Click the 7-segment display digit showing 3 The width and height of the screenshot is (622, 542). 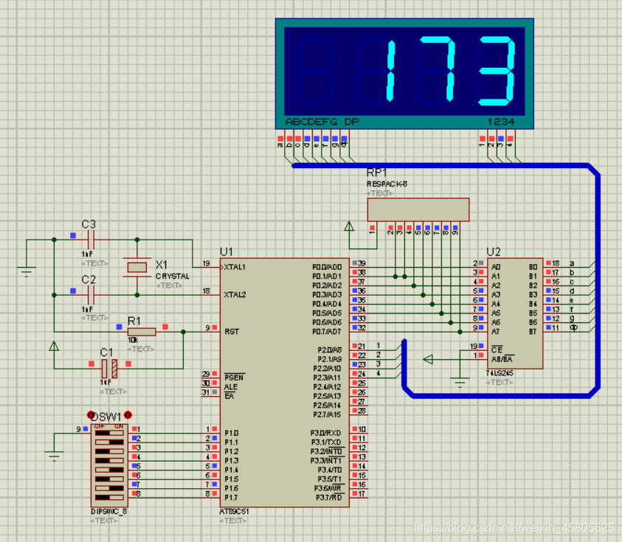click(x=496, y=71)
